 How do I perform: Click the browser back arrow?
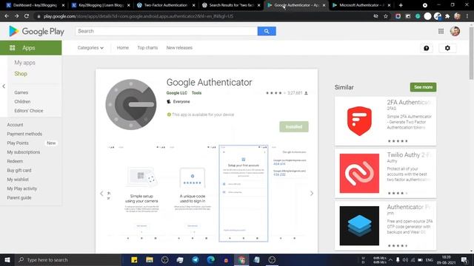click(x=7, y=16)
